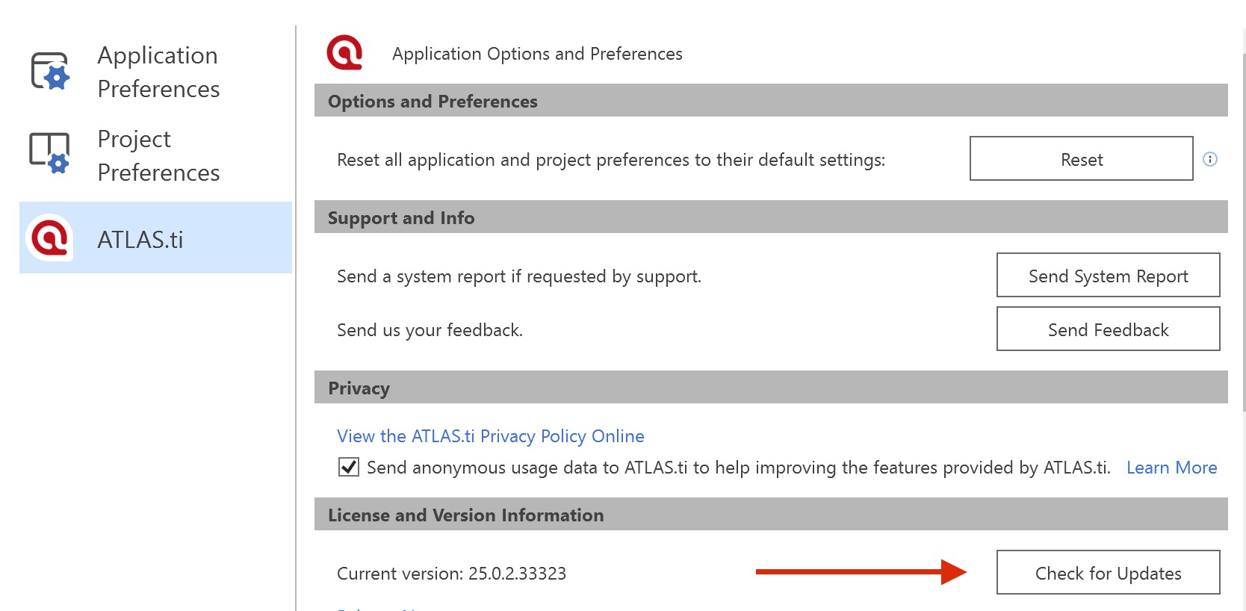Select the ATLAS.ti text label in sidebar
Viewport: 1246px width, 611px height.
click(x=140, y=240)
